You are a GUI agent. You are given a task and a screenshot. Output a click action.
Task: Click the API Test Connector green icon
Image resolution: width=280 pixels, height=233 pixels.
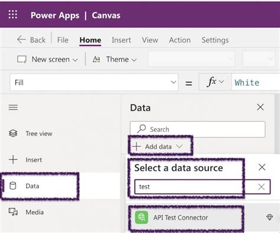(x=142, y=218)
